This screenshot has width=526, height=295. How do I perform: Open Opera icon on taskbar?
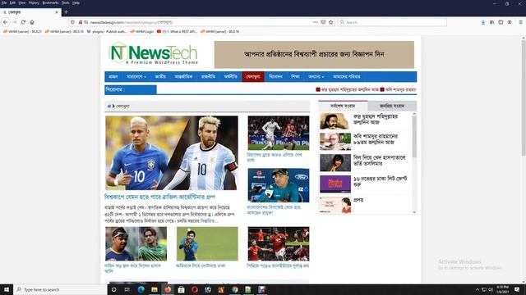(195, 289)
